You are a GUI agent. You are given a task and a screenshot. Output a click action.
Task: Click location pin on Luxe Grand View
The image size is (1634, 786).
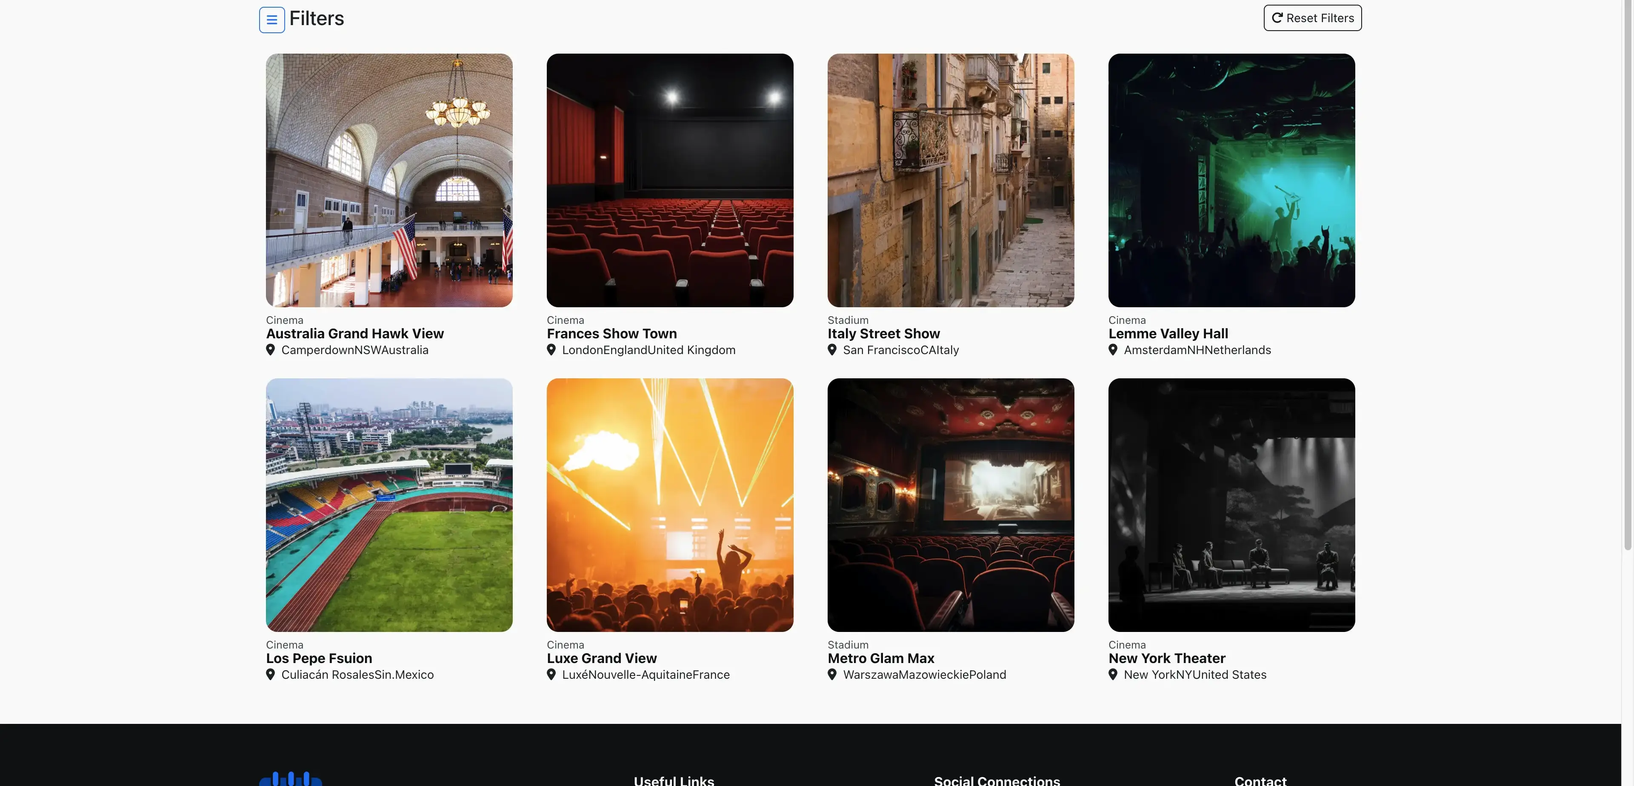(x=551, y=675)
